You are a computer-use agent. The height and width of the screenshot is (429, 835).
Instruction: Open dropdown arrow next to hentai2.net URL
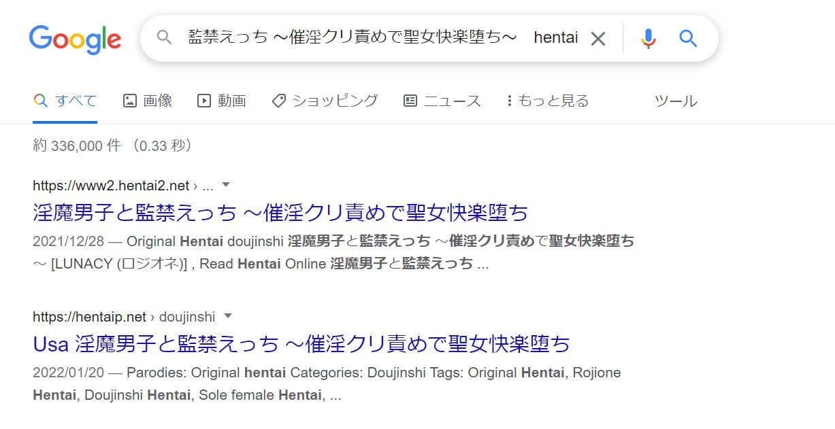click(x=227, y=185)
